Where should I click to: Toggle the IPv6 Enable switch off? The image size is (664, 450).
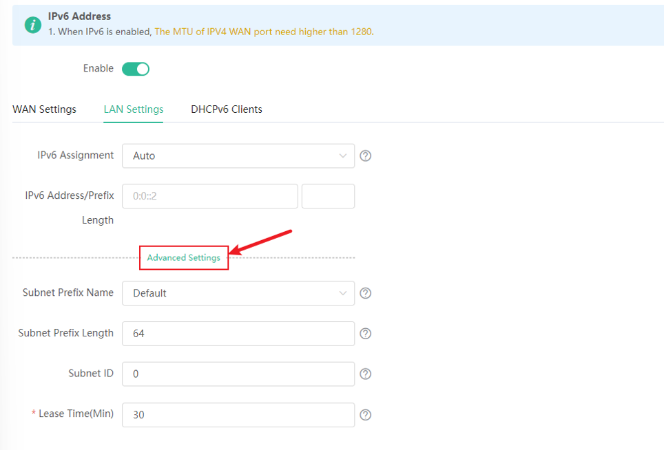pos(136,69)
